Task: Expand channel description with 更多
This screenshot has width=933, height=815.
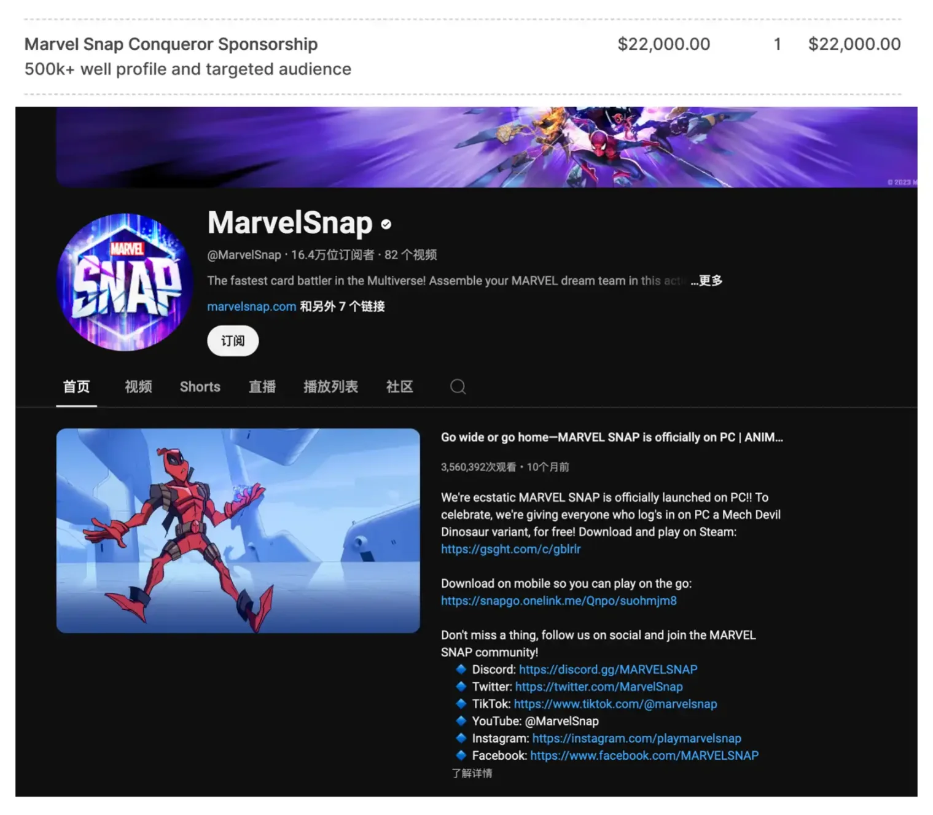Action: point(707,281)
